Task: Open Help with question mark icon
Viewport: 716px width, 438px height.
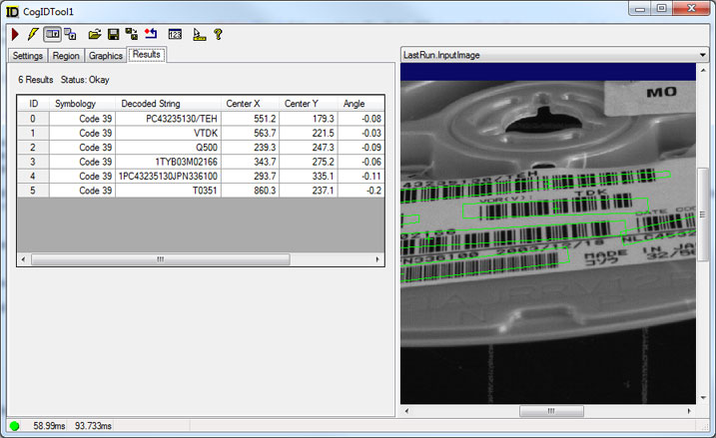Action: (x=218, y=34)
